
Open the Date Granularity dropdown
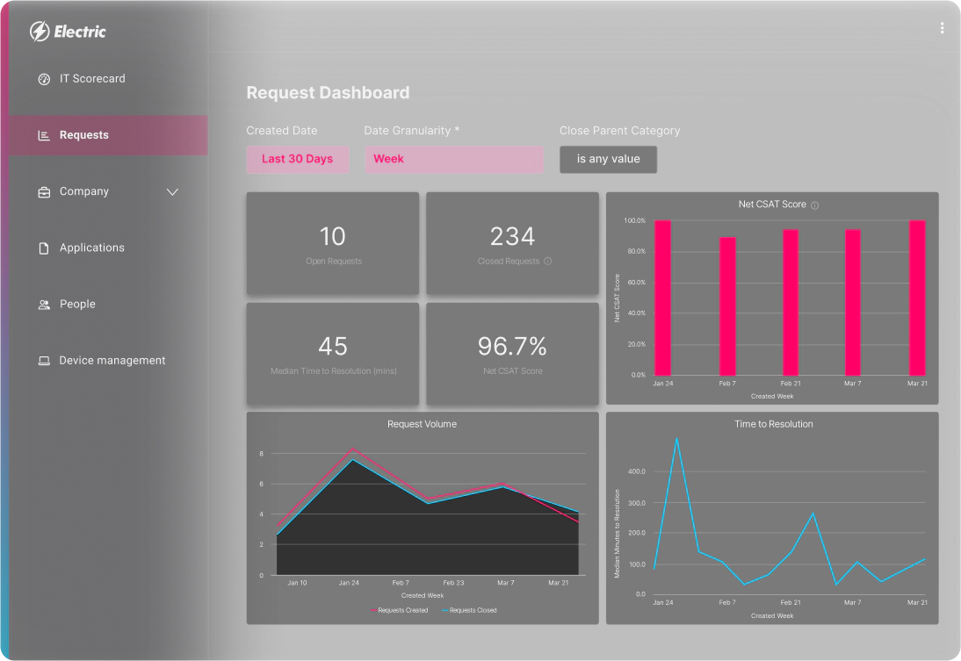click(454, 159)
